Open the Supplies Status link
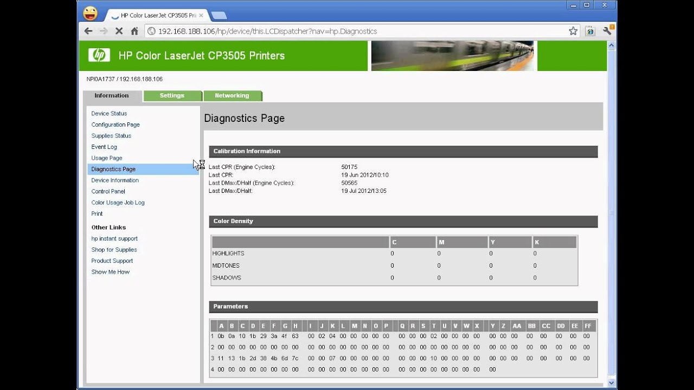Image resolution: width=694 pixels, height=390 pixels. tap(111, 136)
